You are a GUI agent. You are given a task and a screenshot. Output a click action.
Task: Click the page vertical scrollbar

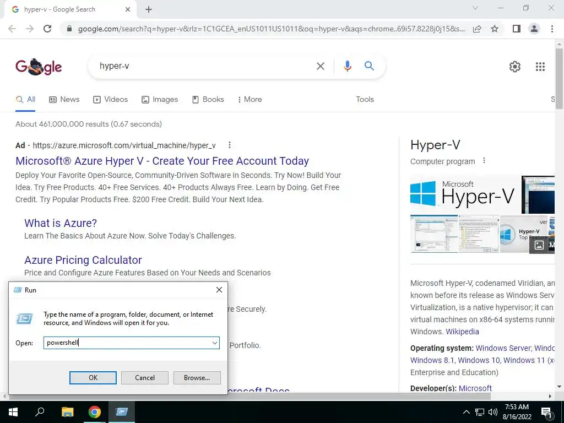560,78
